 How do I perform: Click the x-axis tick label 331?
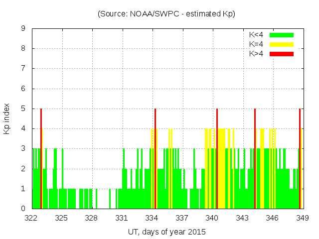122,218
